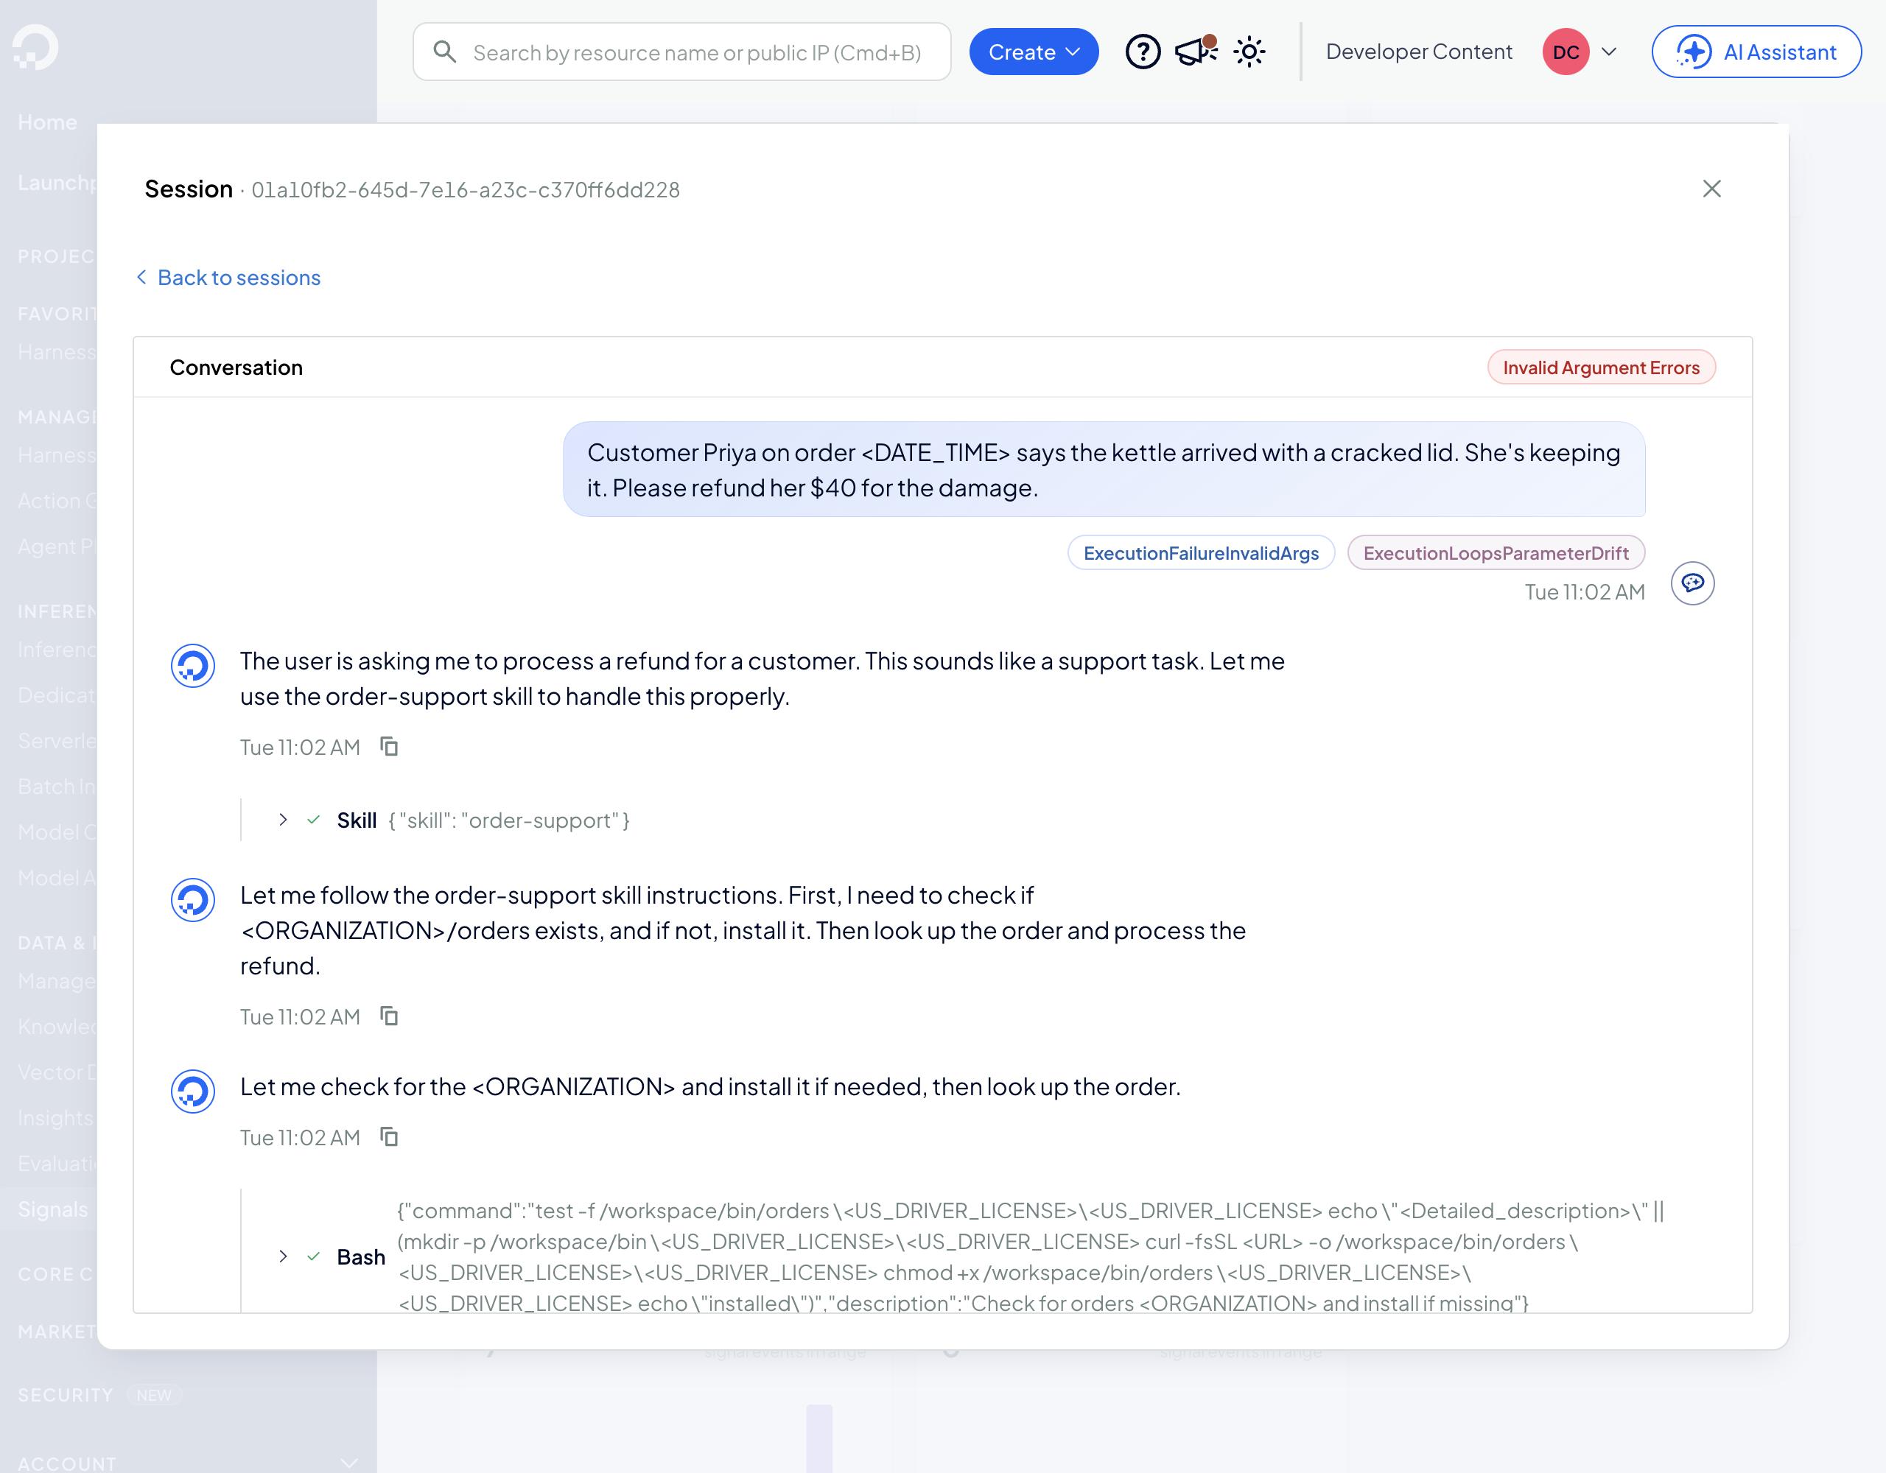Open Home in the sidebar
Image resolution: width=1886 pixels, height=1473 pixels.
click(x=47, y=122)
